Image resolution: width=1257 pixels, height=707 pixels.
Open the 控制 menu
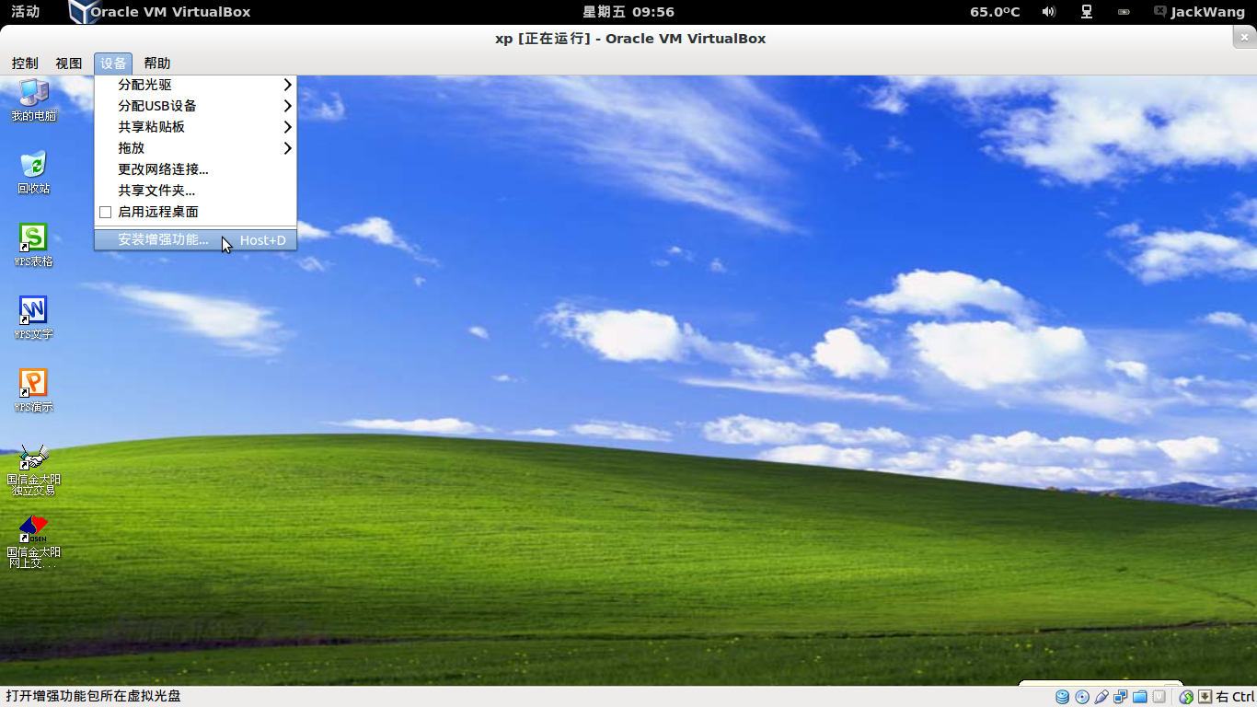tap(25, 64)
